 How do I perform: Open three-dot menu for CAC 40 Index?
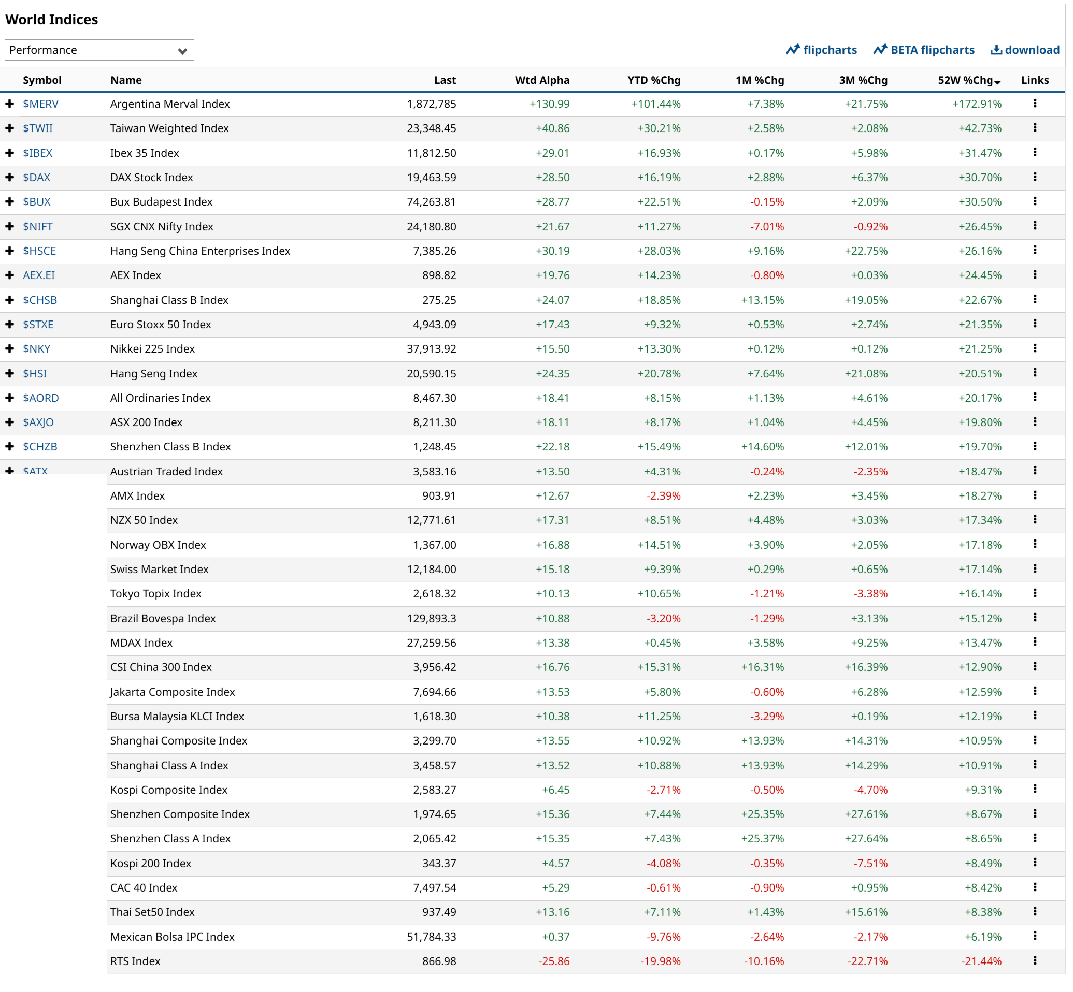[1034, 887]
